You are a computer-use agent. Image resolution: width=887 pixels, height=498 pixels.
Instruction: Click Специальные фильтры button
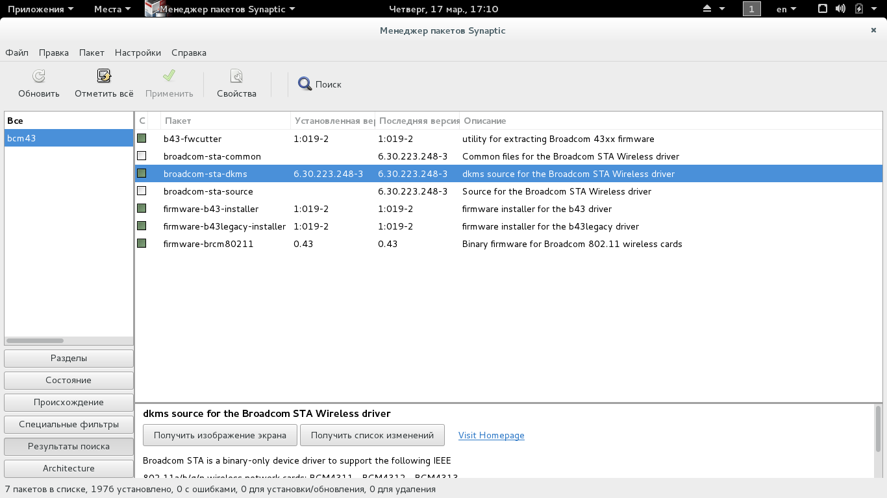pos(69,424)
